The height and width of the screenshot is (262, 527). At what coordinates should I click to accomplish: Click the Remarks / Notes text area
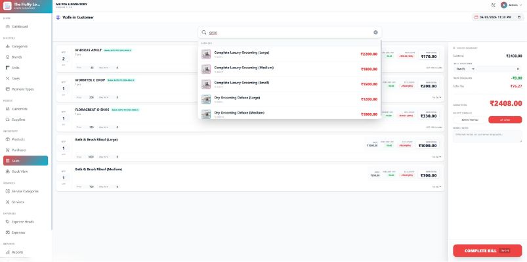488,136
